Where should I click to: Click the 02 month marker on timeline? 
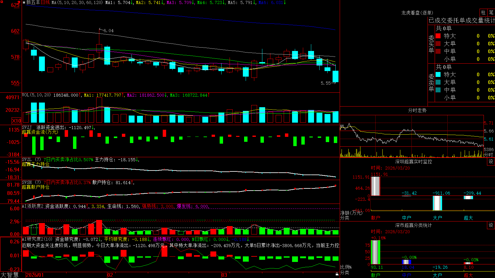pos(110,275)
